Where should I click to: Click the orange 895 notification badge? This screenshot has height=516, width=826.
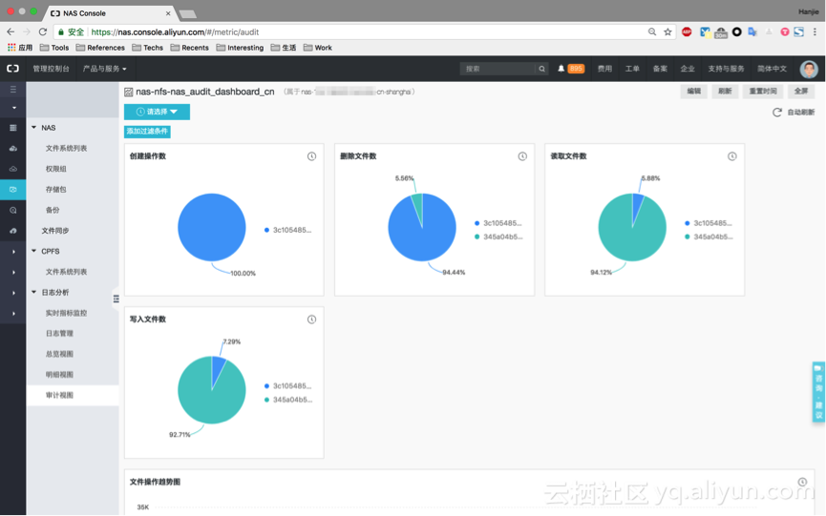click(x=576, y=69)
